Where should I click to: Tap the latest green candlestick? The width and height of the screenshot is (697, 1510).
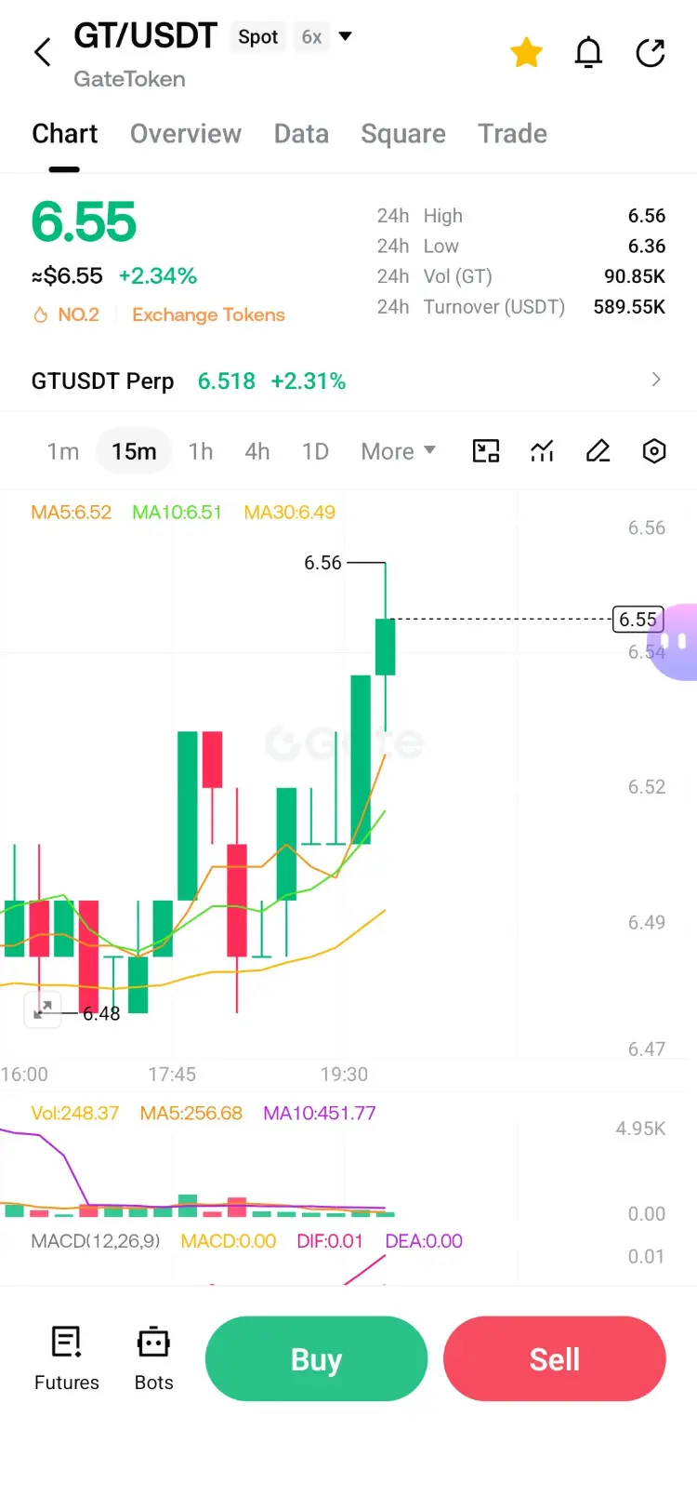tap(385, 647)
